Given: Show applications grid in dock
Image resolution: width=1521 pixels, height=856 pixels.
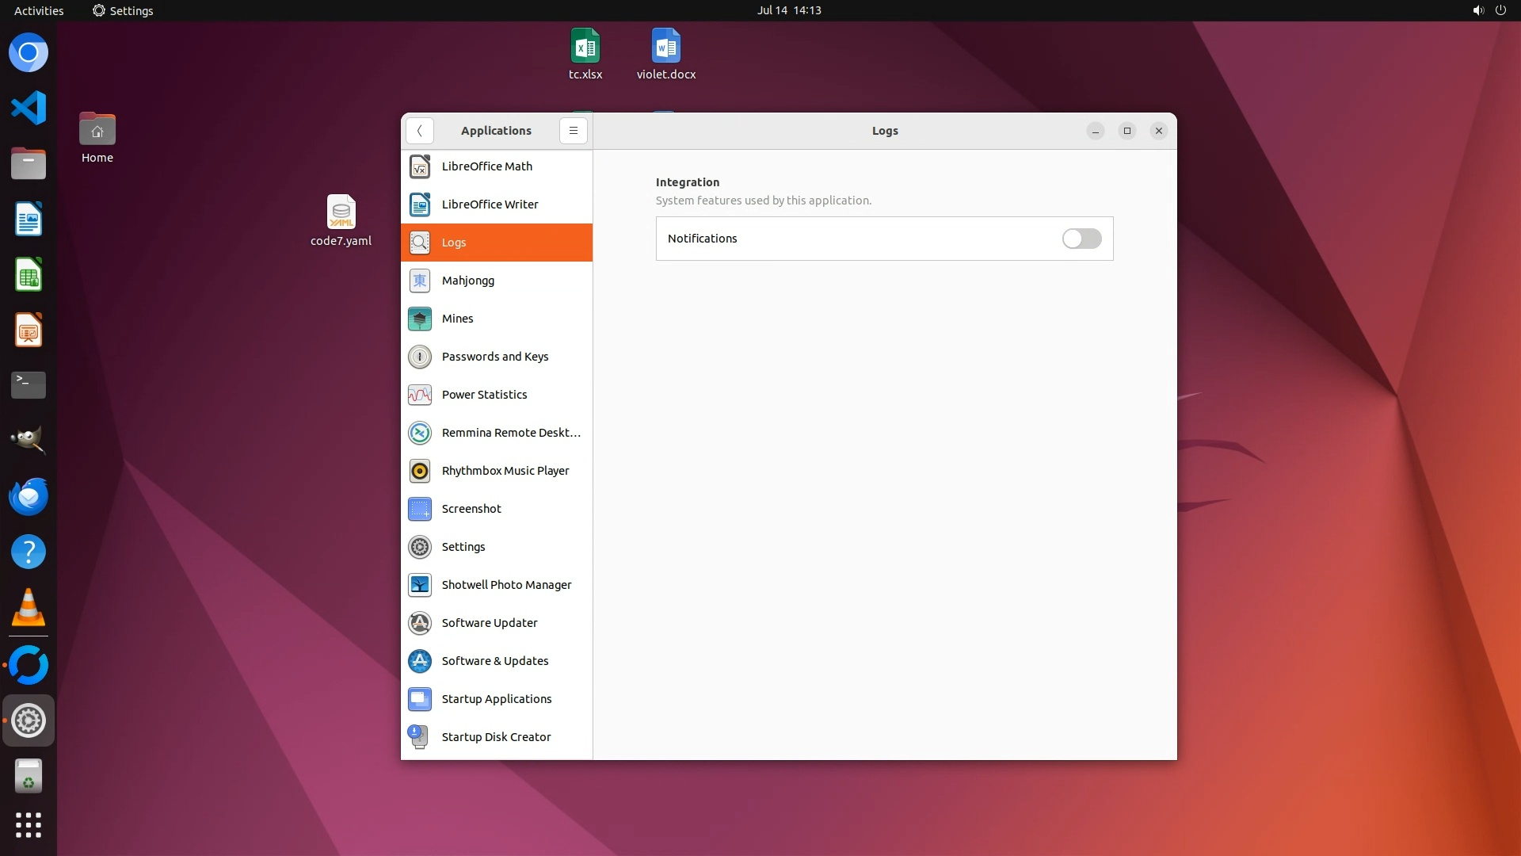Looking at the screenshot, I should [29, 825].
